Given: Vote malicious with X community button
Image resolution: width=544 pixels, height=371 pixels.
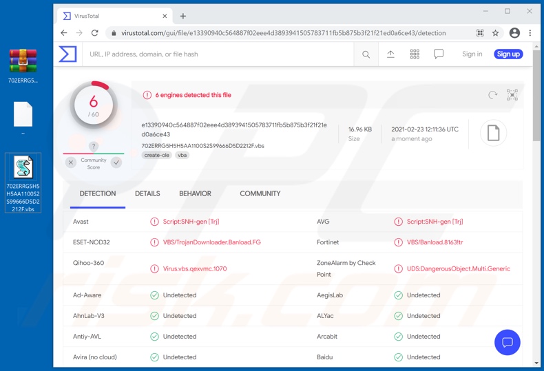Looking at the screenshot, I should click(x=71, y=162).
